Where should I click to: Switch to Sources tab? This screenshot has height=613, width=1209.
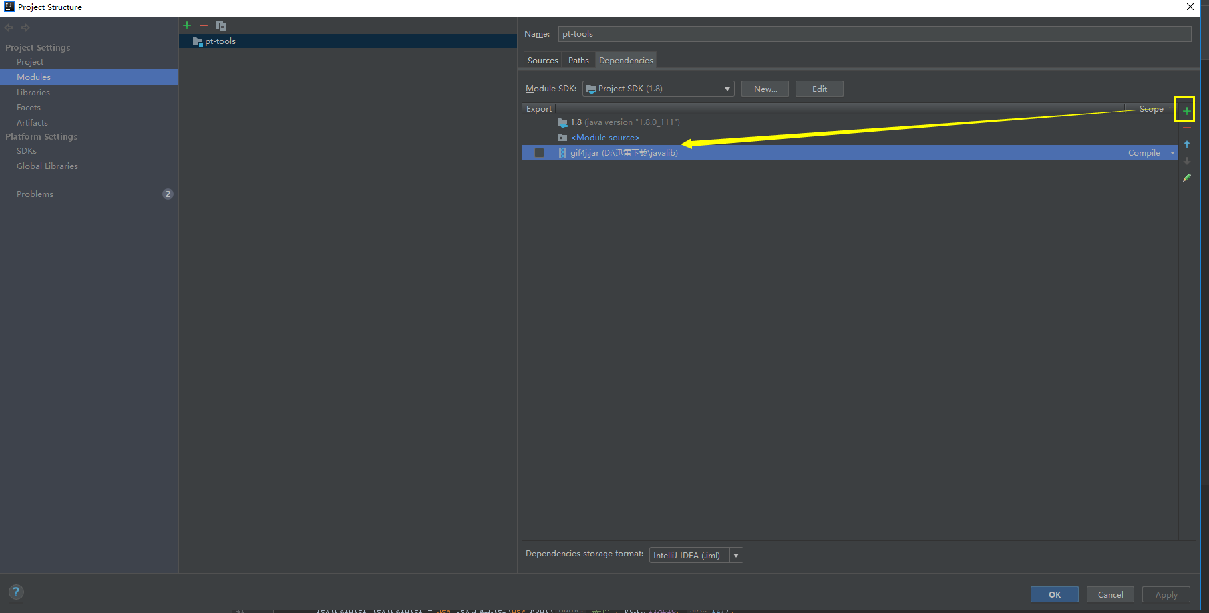click(x=543, y=61)
